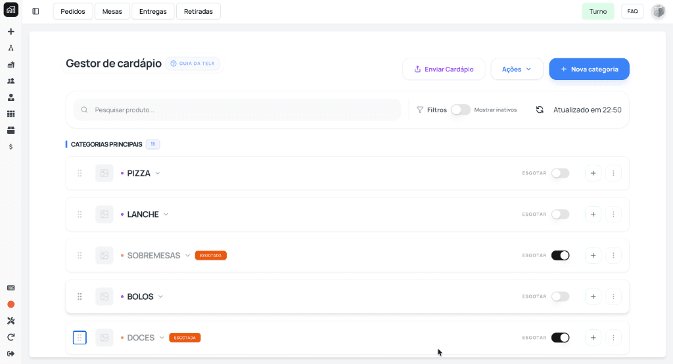
Task: Switch to Pedidos tab
Action: 73,12
